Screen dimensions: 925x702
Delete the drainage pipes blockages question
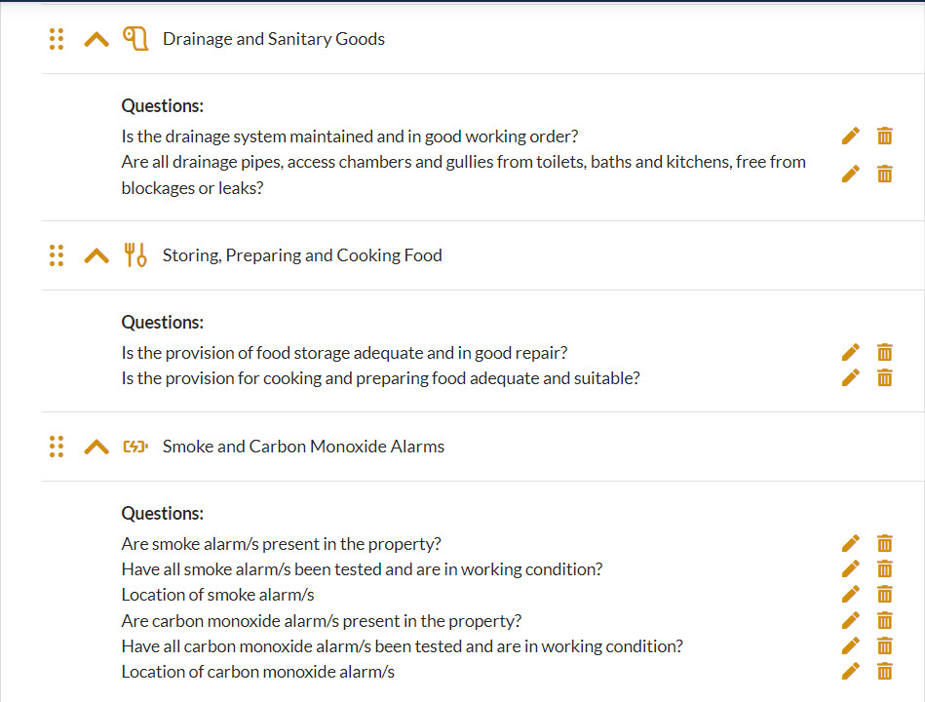[x=884, y=174]
